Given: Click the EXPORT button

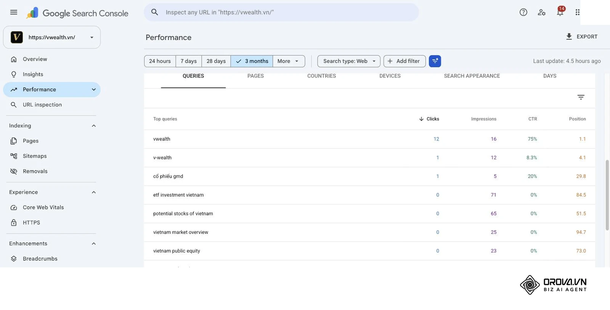Looking at the screenshot, I should 582,37.
